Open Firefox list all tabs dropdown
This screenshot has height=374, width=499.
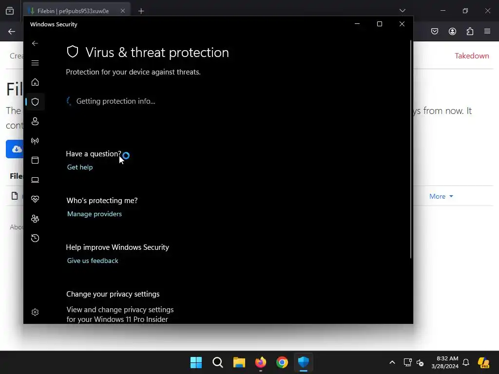[x=402, y=11]
